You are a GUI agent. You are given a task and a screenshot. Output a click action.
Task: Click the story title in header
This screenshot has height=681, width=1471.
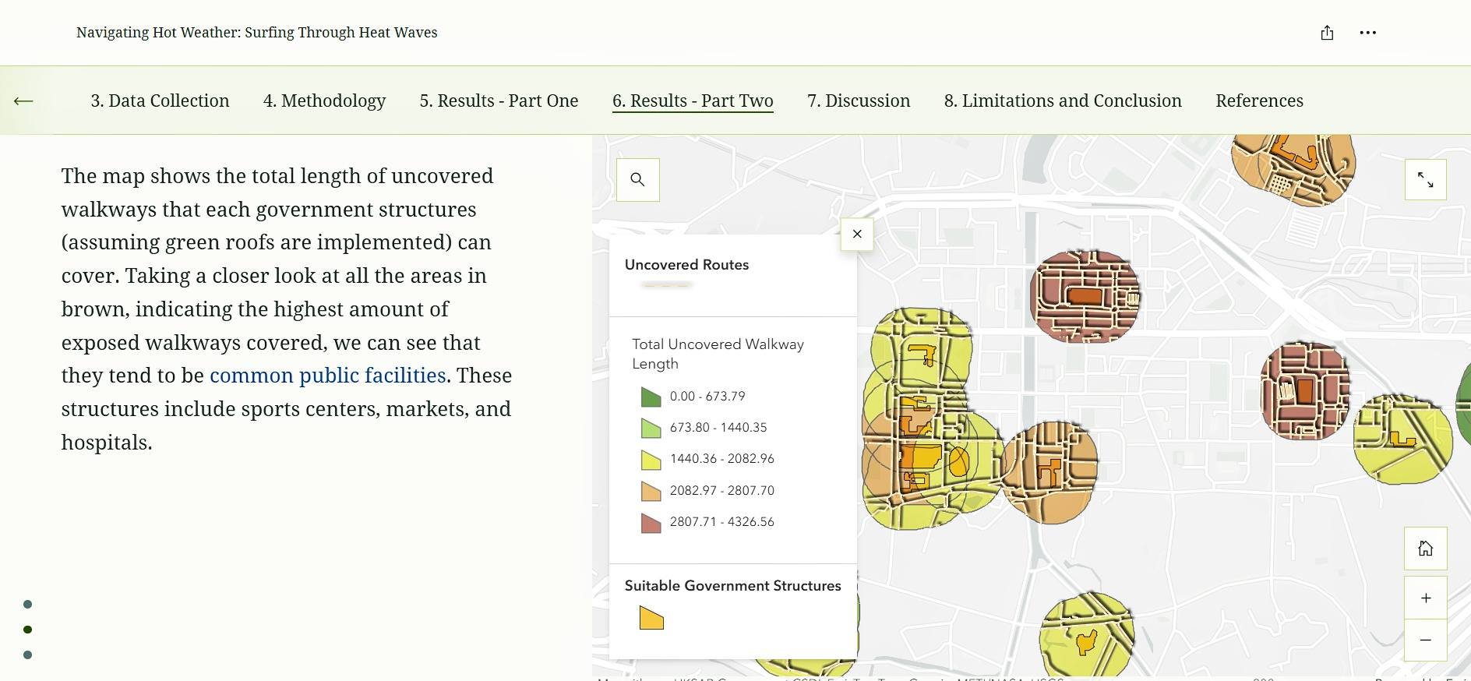tap(257, 33)
